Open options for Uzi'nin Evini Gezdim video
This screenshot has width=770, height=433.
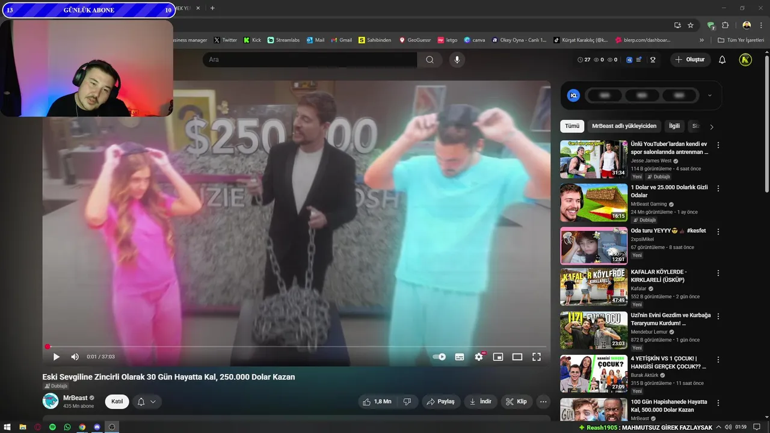click(x=718, y=316)
